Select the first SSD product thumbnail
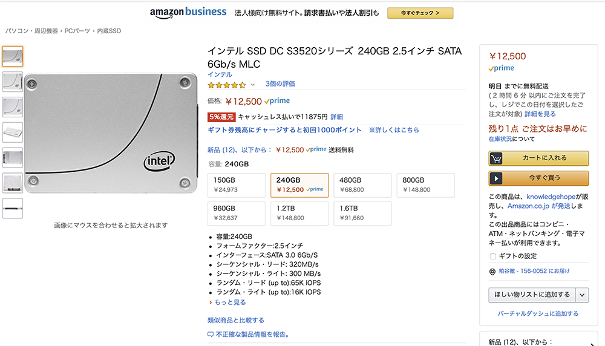The width and height of the screenshot is (605, 346). click(12, 56)
